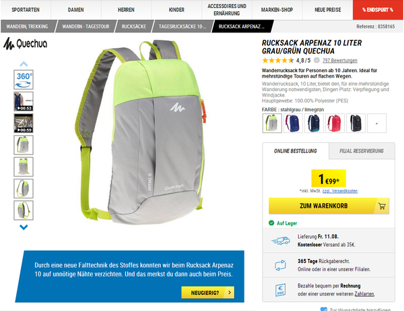Open the Endspurt sale menu
This screenshot has width=404, height=311.
tap(378, 10)
